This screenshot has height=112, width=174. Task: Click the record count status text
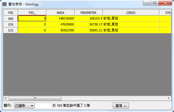click(71, 105)
